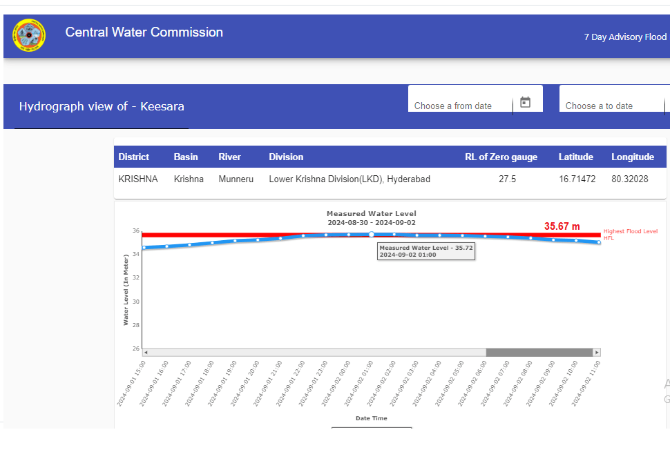
Task: Click the highlighted 01:00 data point marker
Action: pyautogui.click(x=372, y=235)
